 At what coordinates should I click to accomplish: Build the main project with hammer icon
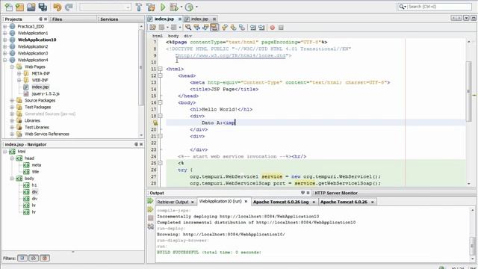tap(139, 7)
